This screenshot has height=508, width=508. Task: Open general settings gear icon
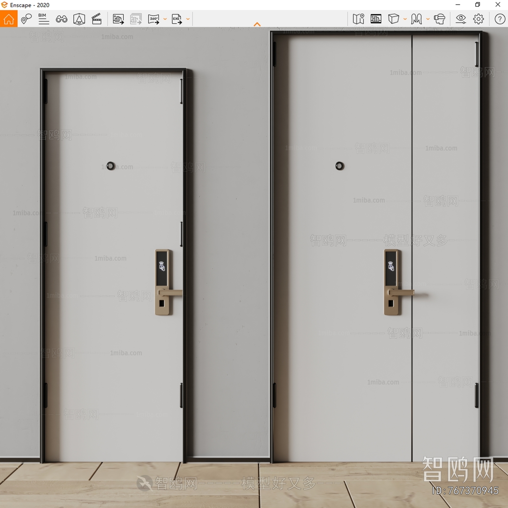tap(478, 19)
